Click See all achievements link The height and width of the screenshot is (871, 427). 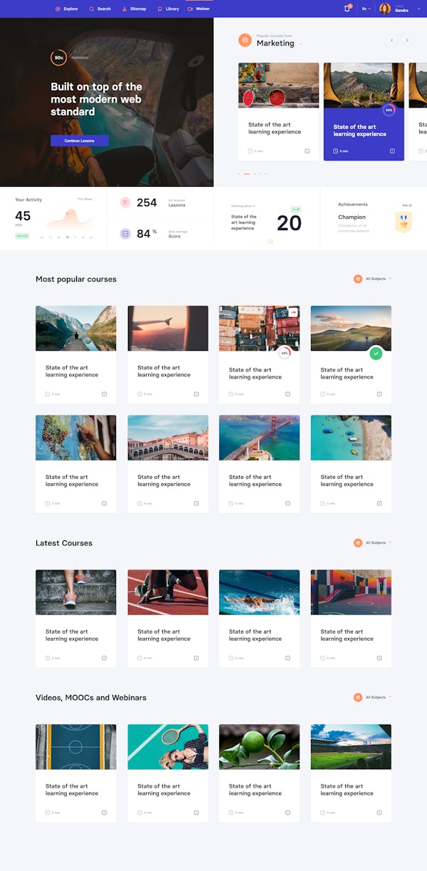pyautogui.click(x=406, y=205)
